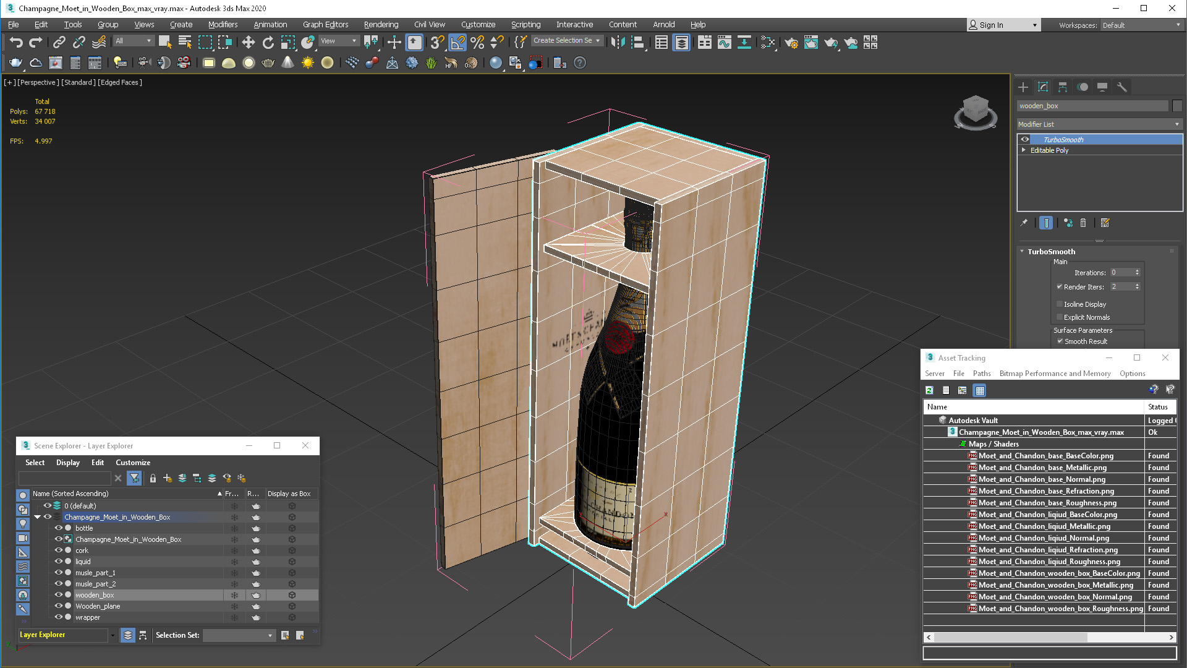Open the Create plus tab in command panel

coord(1023,87)
